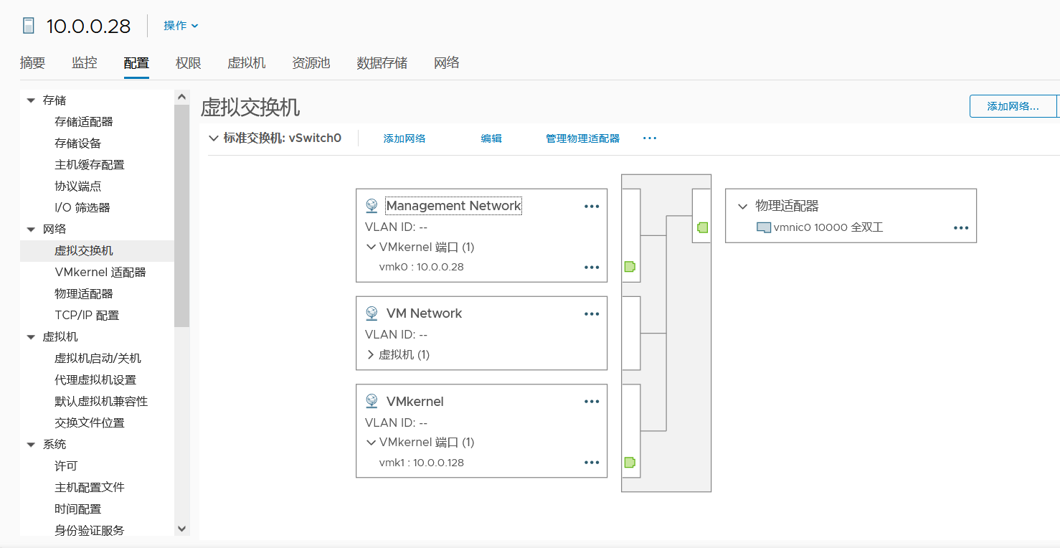Collapse the 标准交换机 vSwitch0 section
1060x548 pixels.
click(x=213, y=138)
